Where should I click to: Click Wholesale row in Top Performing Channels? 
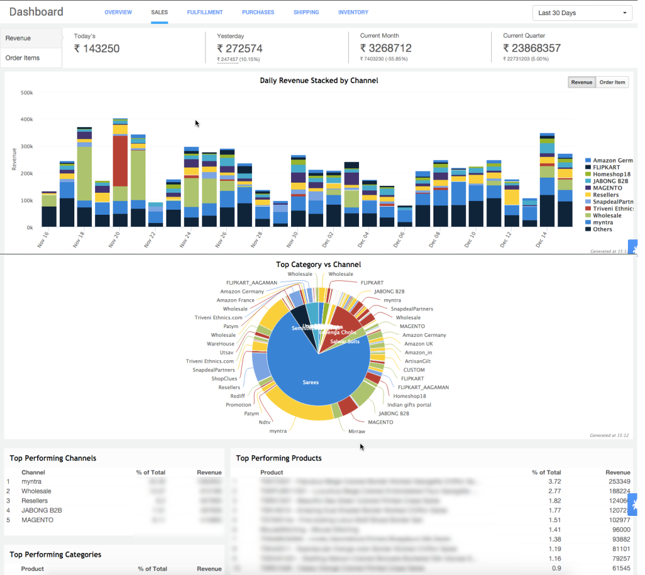tap(115, 491)
